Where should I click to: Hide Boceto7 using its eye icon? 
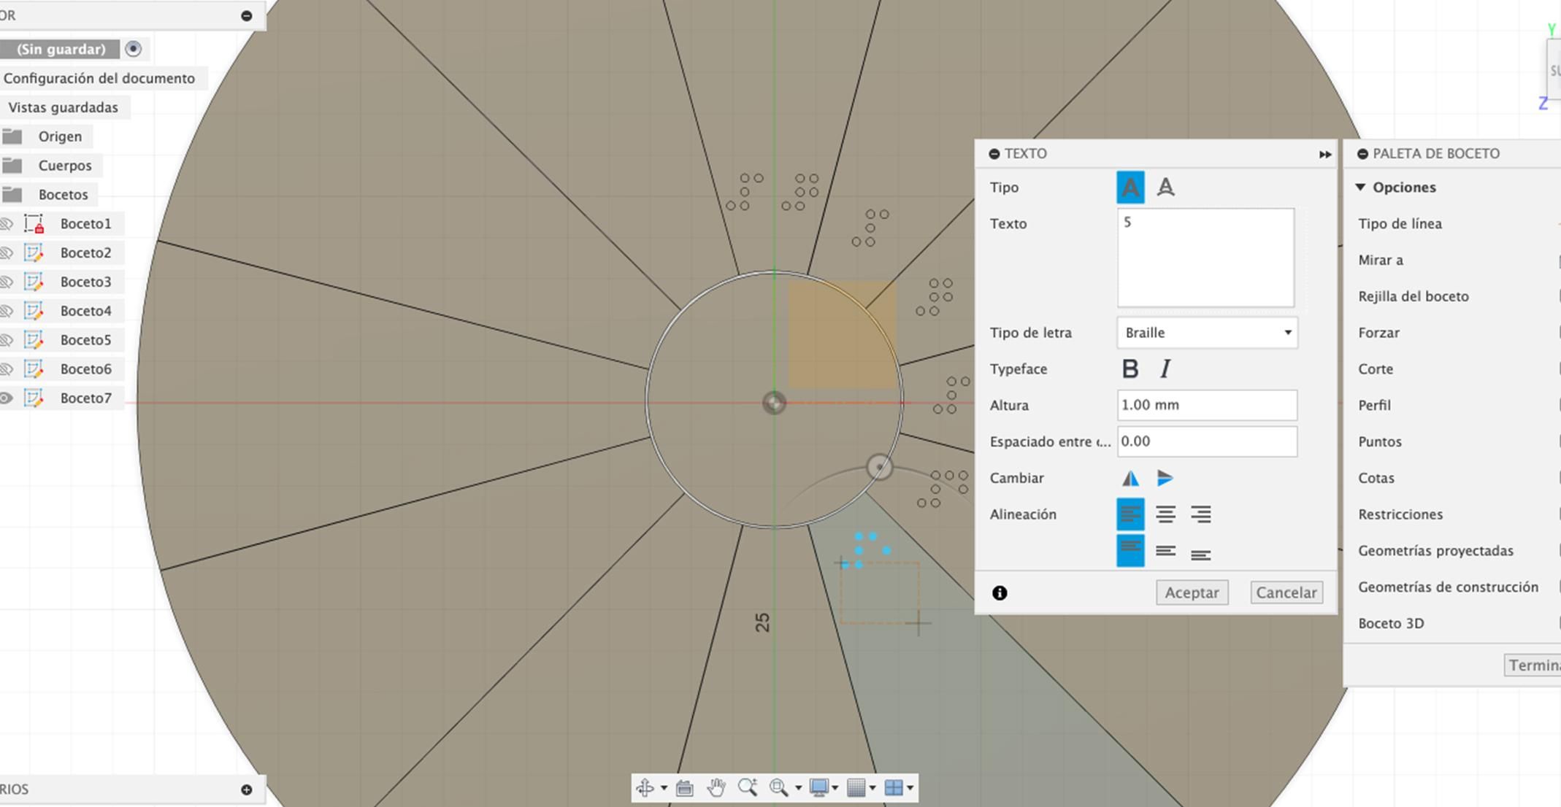tap(7, 398)
